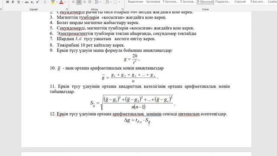Click text 'ның орташа арифметикалық мәнін анықтаңыздар'

click(x=114, y=68)
